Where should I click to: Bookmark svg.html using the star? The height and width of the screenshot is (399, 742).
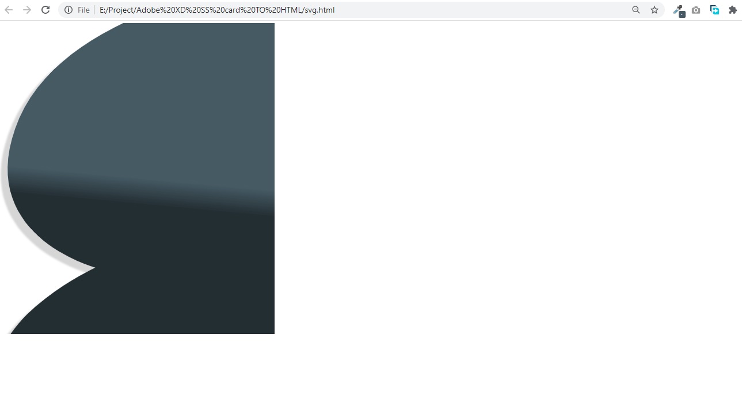pyautogui.click(x=654, y=10)
